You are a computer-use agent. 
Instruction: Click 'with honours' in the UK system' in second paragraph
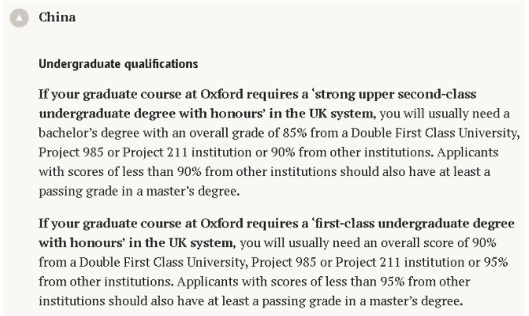136,242
